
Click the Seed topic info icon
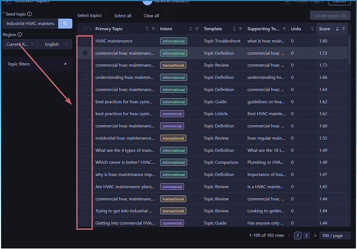tap(29, 14)
